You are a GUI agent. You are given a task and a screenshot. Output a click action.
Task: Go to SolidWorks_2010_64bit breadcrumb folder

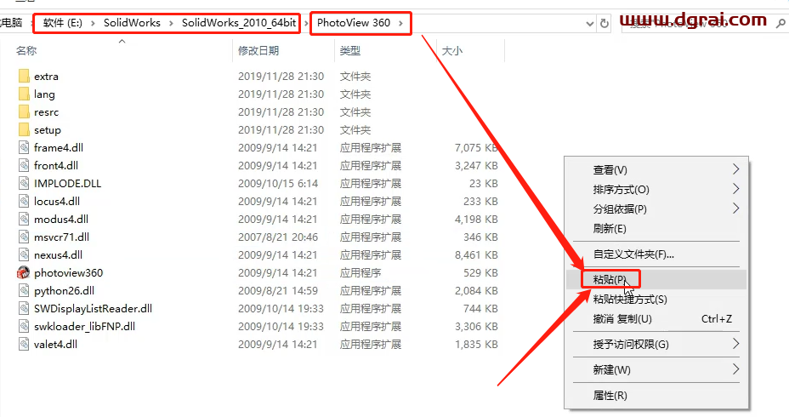pos(239,23)
